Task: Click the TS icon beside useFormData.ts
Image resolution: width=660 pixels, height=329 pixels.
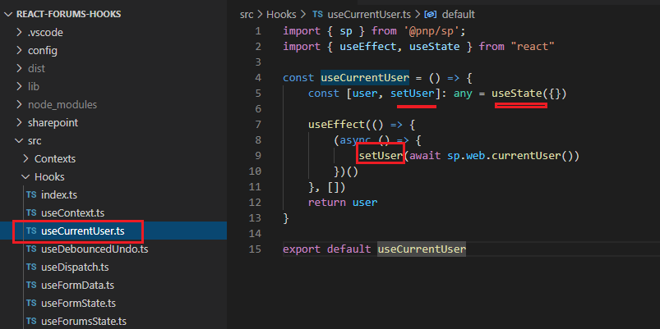Action: [x=31, y=285]
